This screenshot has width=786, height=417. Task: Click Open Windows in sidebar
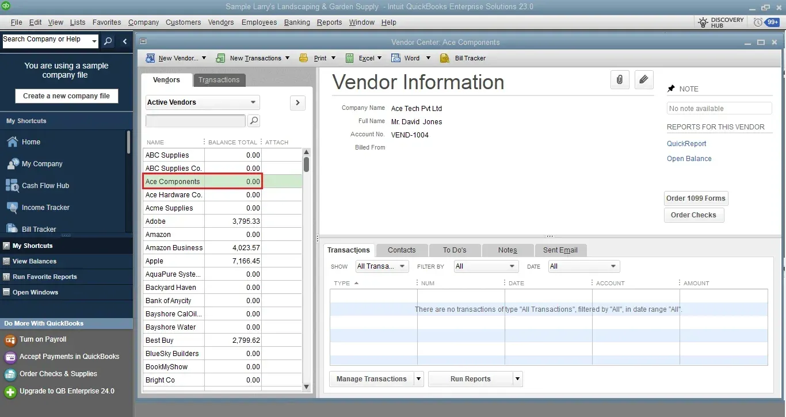[x=35, y=292]
